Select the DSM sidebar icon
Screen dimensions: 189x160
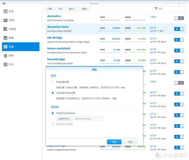[x=6, y=20]
